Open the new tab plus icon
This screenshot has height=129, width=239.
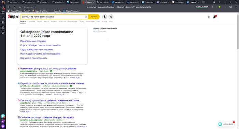tap(203, 2)
